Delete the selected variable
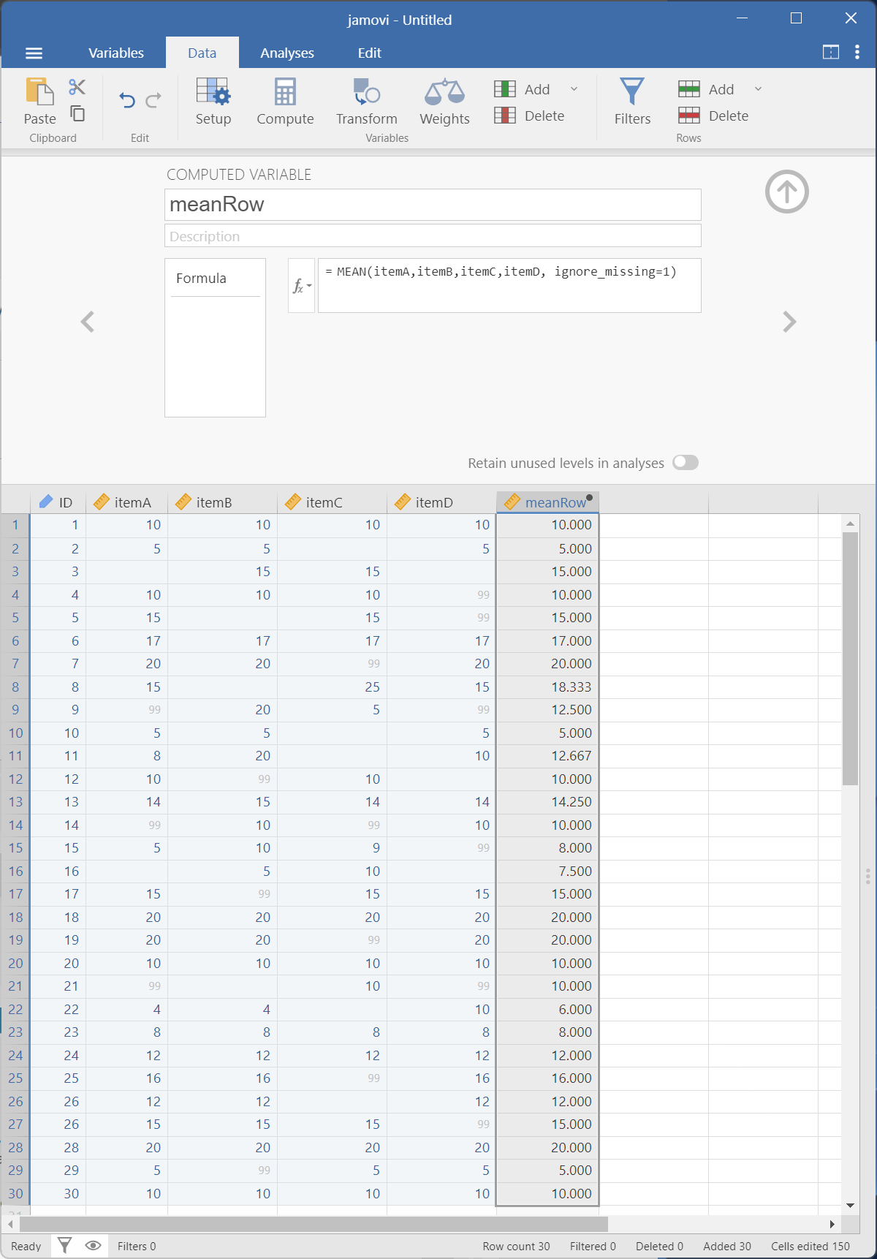This screenshot has width=877, height=1259. click(530, 116)
